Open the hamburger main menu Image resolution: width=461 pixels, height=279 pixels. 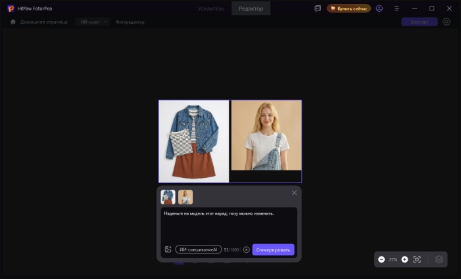(397, 9)
